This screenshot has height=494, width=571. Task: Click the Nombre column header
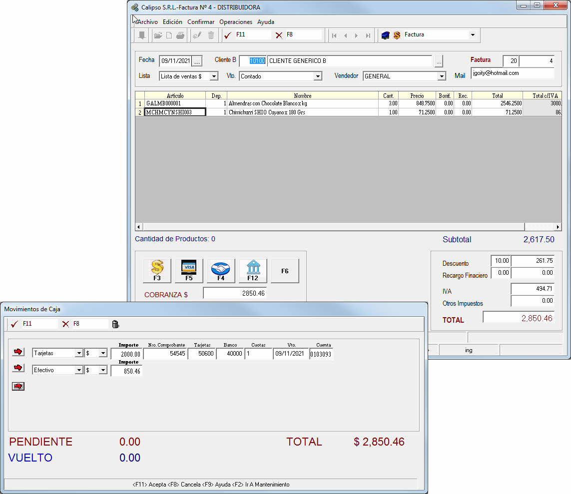click(x=303, y=96)
